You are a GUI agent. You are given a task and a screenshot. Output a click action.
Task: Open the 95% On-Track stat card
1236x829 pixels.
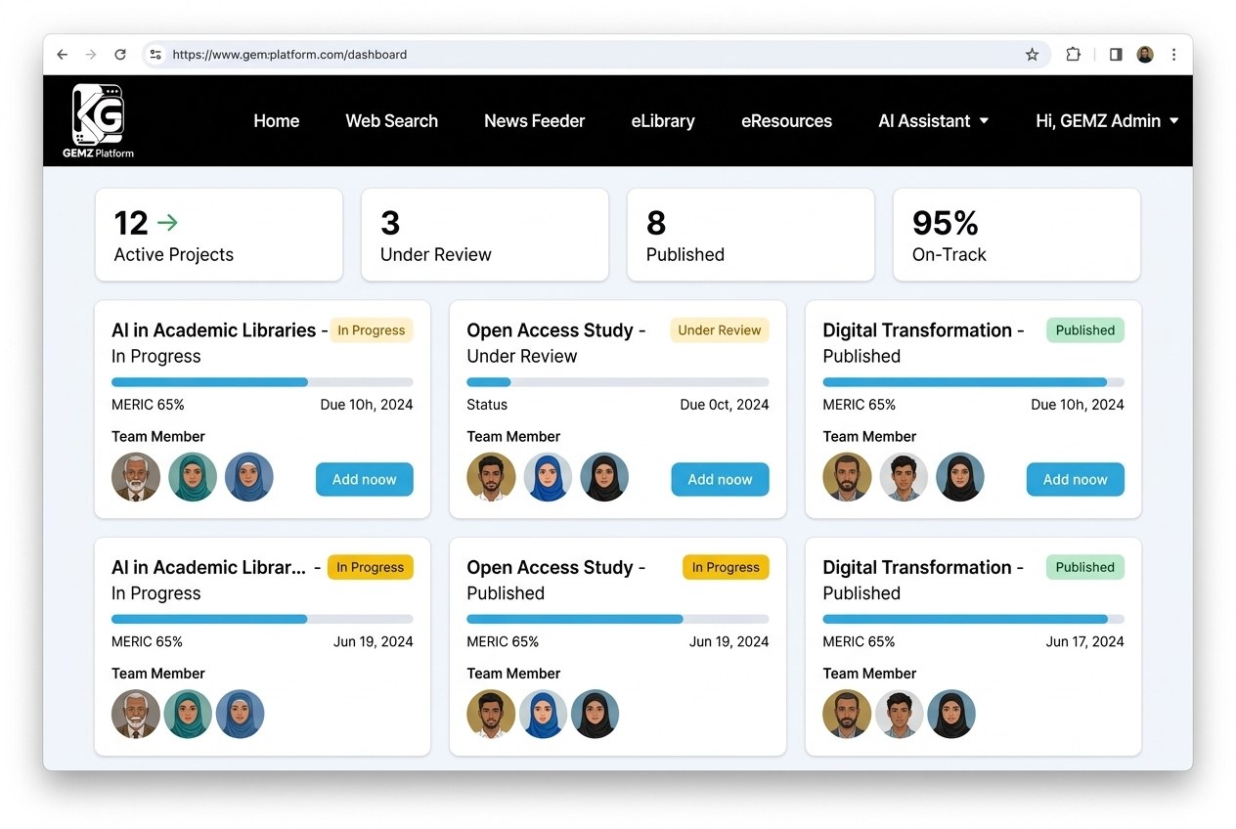click(x=1017, y=235)
